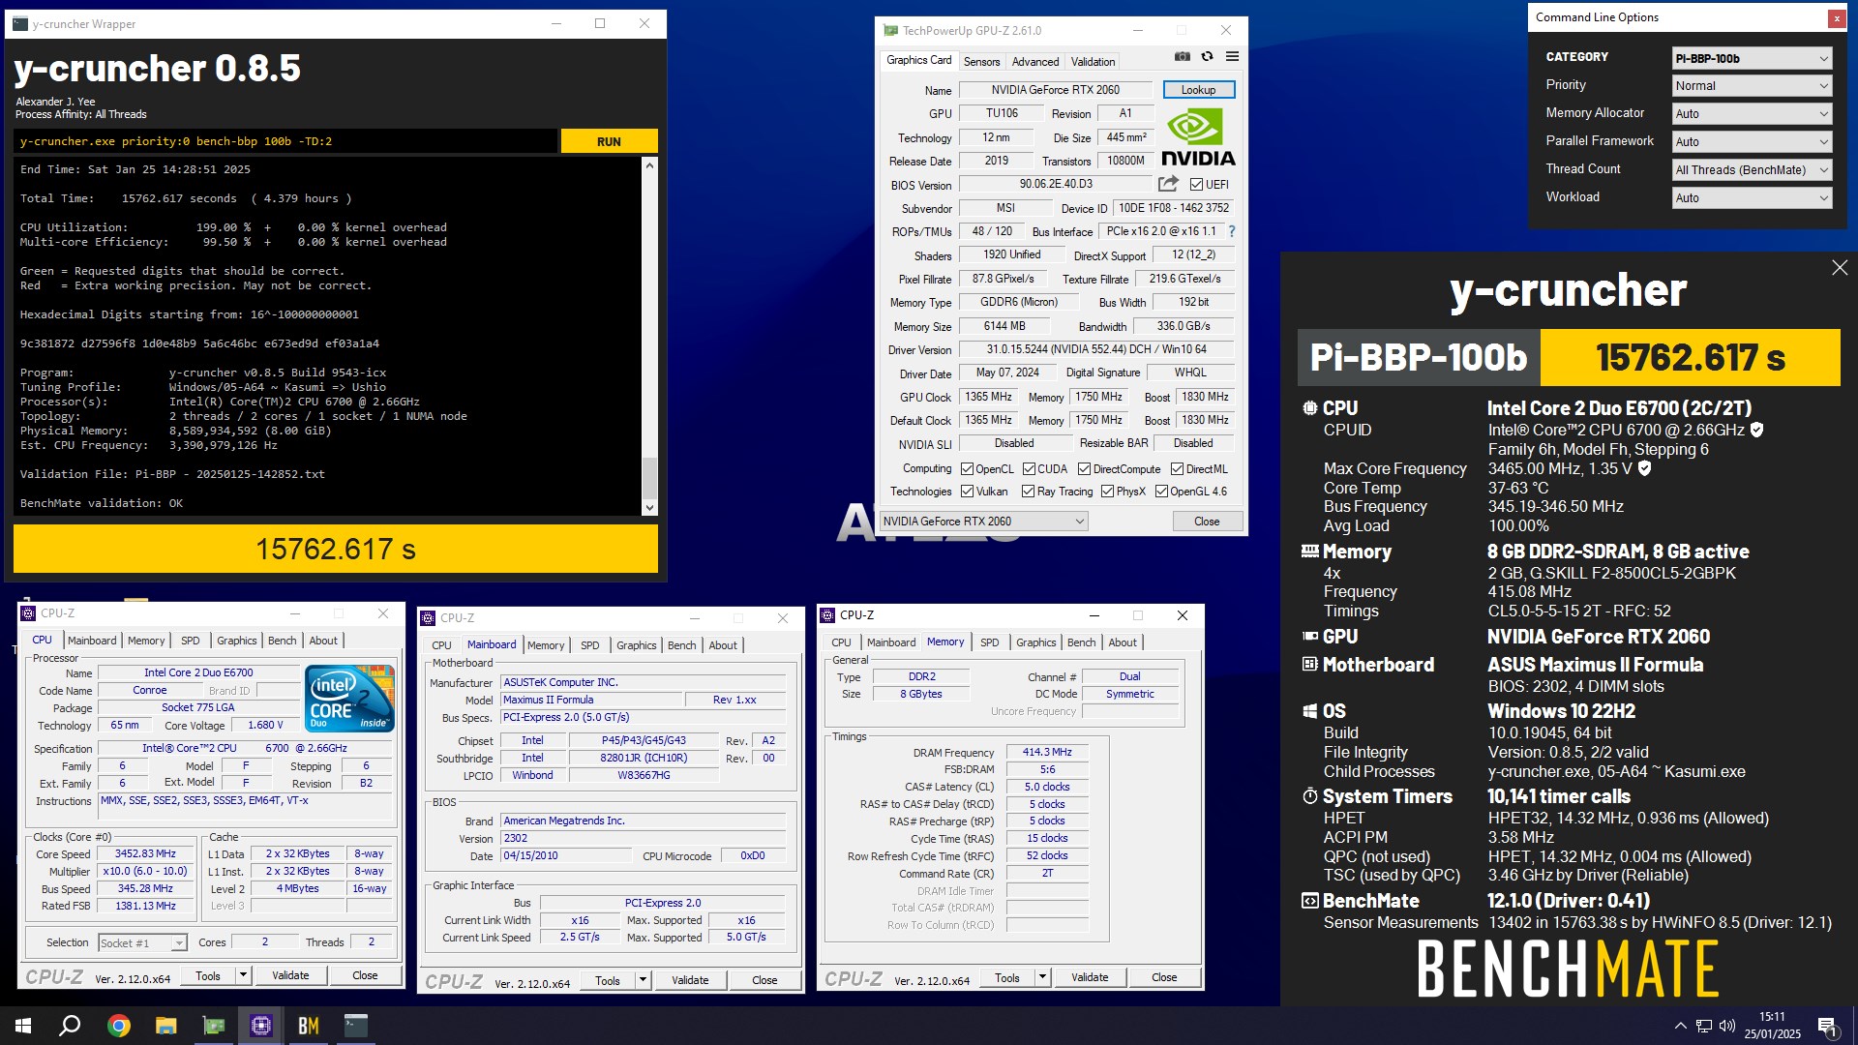
Task: Click CPU chip icon in BenchMate panel
Action: tap(1310, 408)
